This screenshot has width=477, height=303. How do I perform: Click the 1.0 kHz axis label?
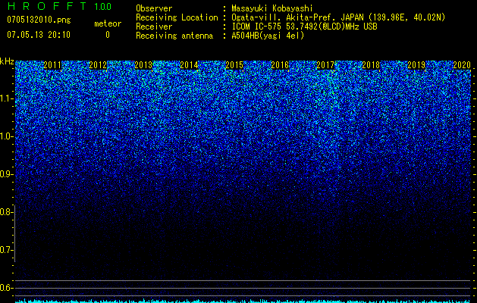pyautogui.click(x=7, y=136)
